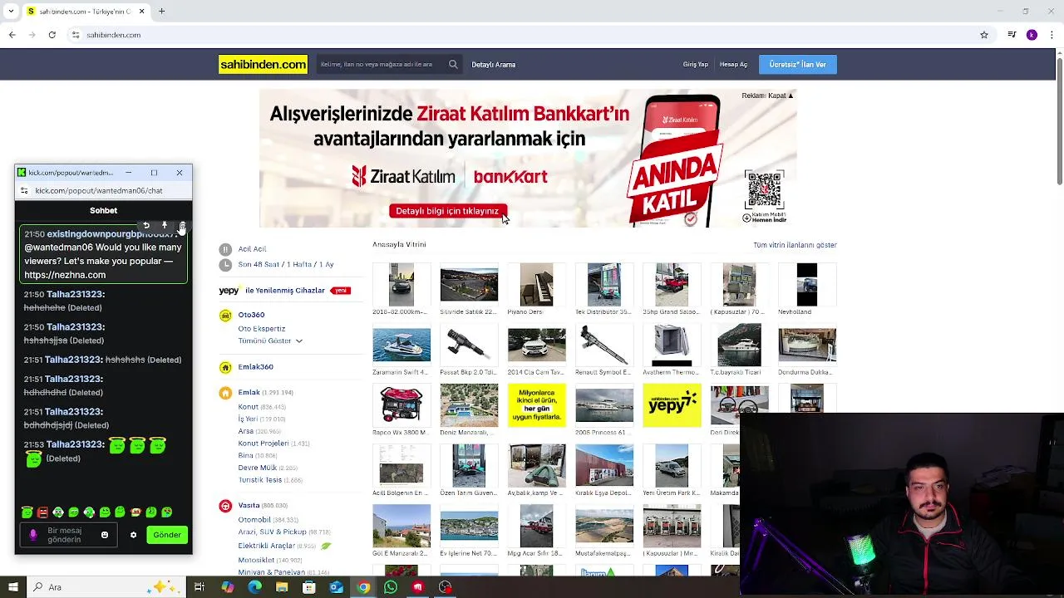Open the new tab with plus button

(x=162, y=12)
